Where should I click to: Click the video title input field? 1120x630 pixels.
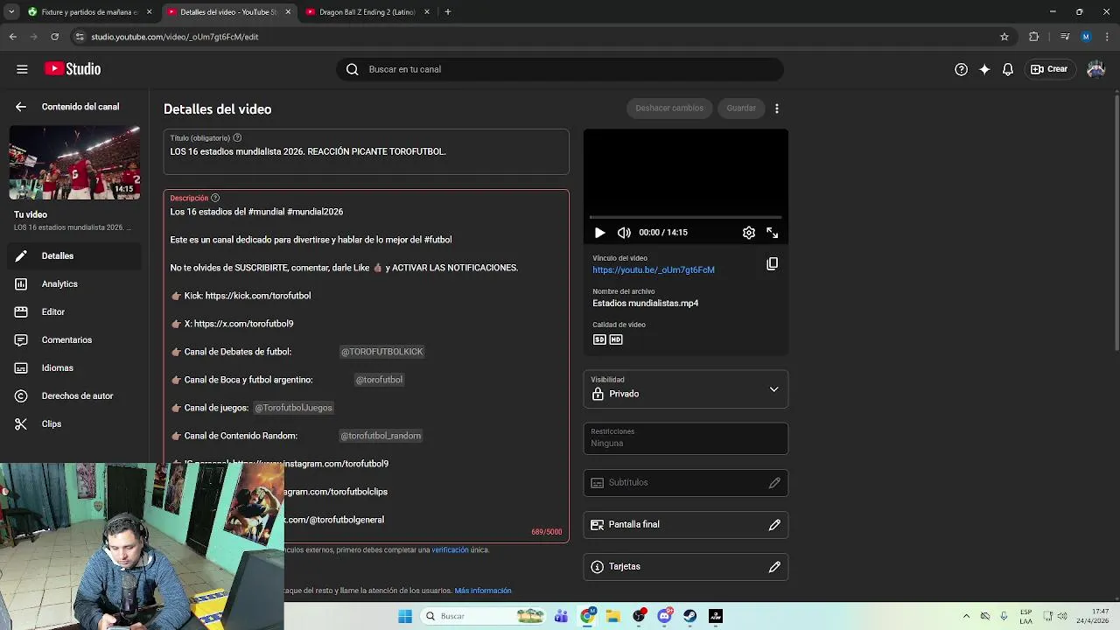click(x=367, y=151)
